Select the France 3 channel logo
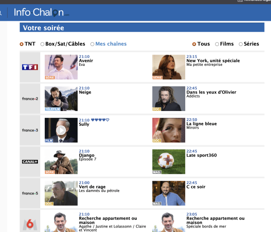Image resolution: width=271 pixels, height=232 pixels. coord(30,130)
